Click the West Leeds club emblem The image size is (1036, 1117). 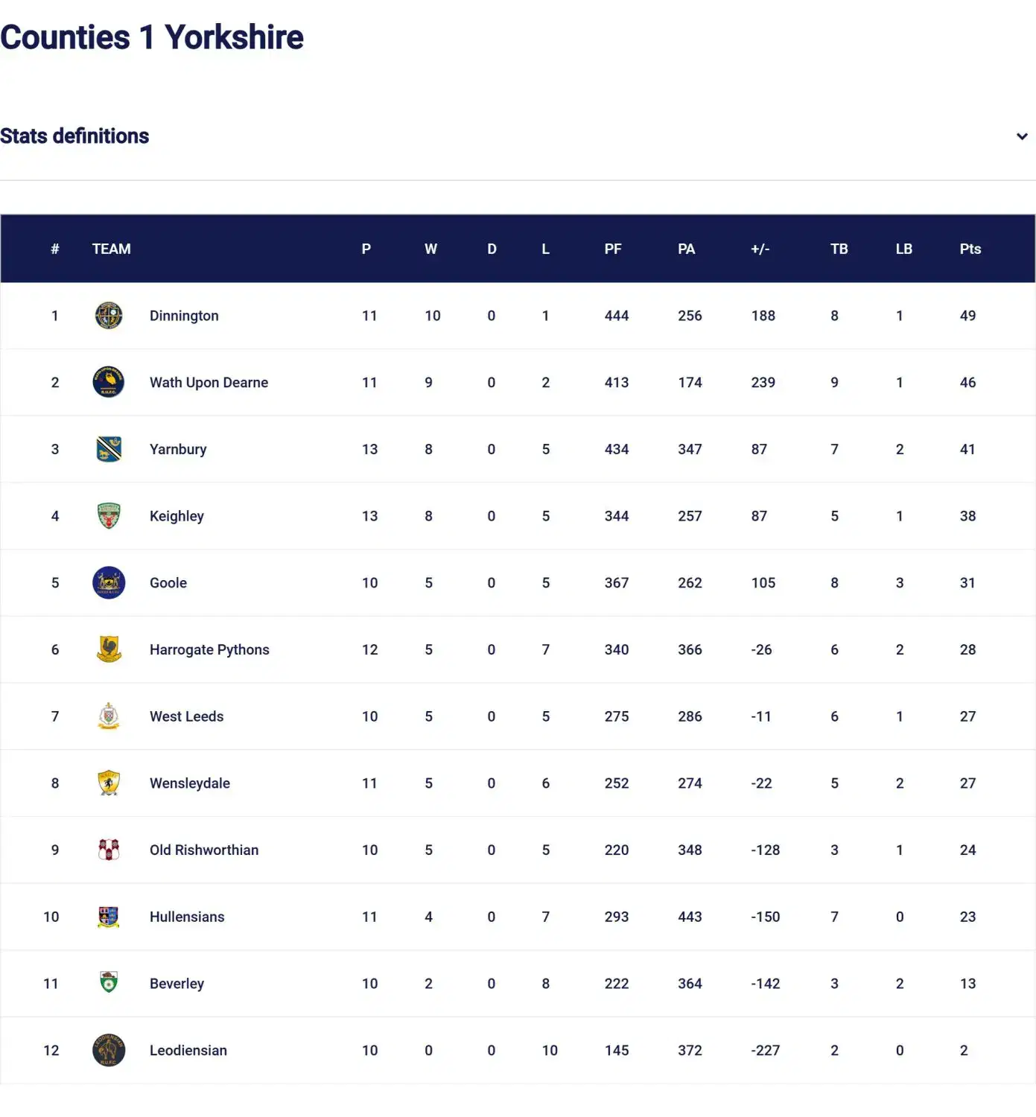point(109,716)
